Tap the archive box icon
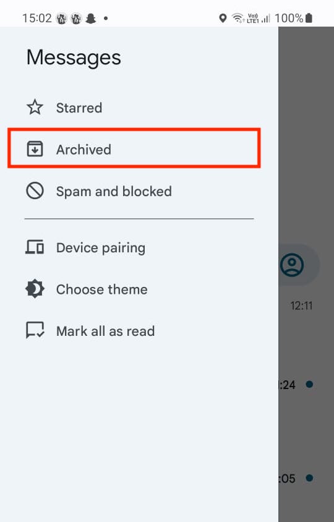Screen dimensions: 334x522 tap(35, 149)
